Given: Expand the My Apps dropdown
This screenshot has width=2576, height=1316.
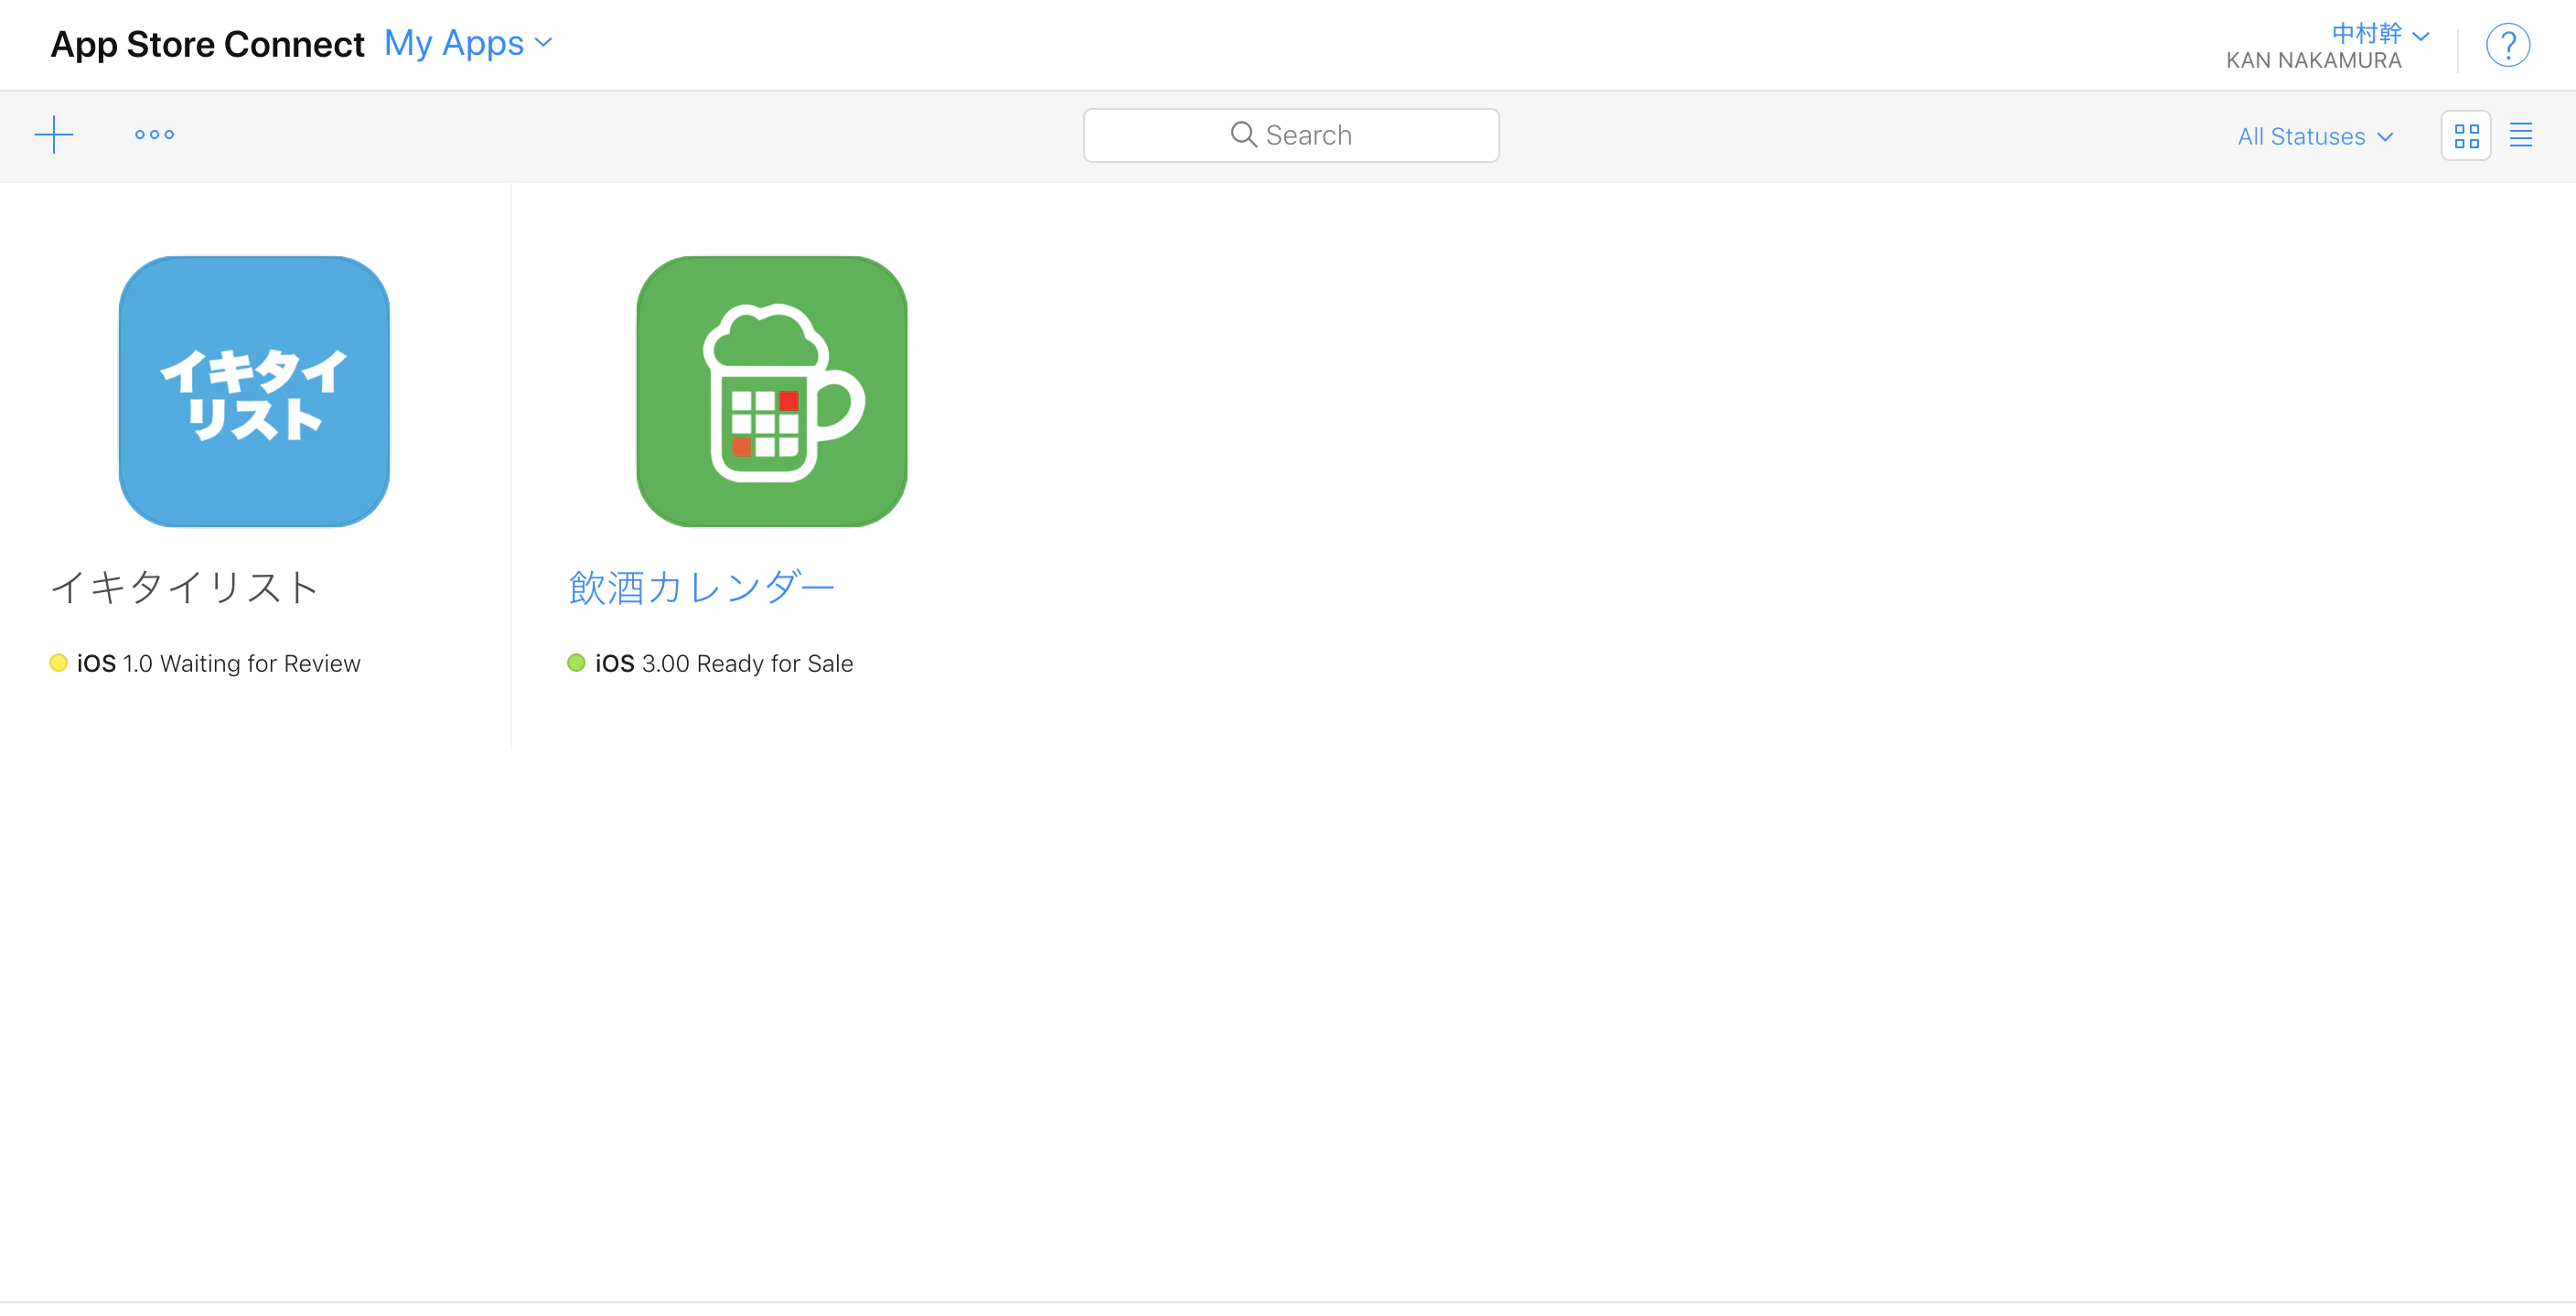Looking at the screenshot, I should coord(468,43).
